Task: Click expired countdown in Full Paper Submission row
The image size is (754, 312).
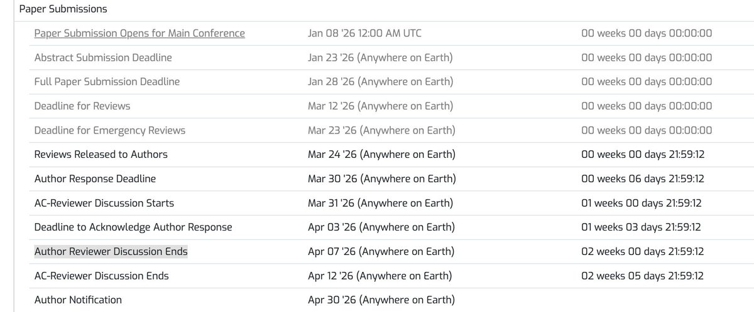Action: tap(647, 81)
